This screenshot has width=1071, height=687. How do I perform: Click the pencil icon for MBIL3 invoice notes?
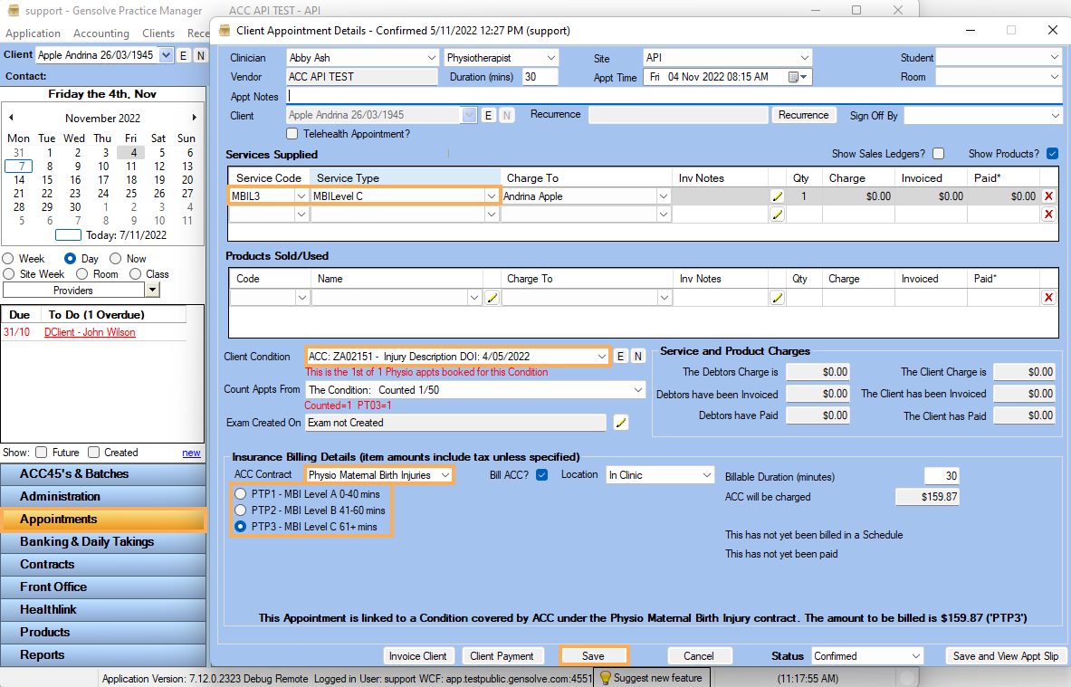click(x=777, y=196)
